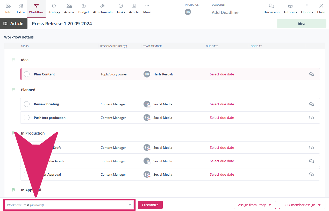The width and height of the screenshot is (329, 211).
Task: Click the In Approval stage flag
Action: tap(14, 190)
